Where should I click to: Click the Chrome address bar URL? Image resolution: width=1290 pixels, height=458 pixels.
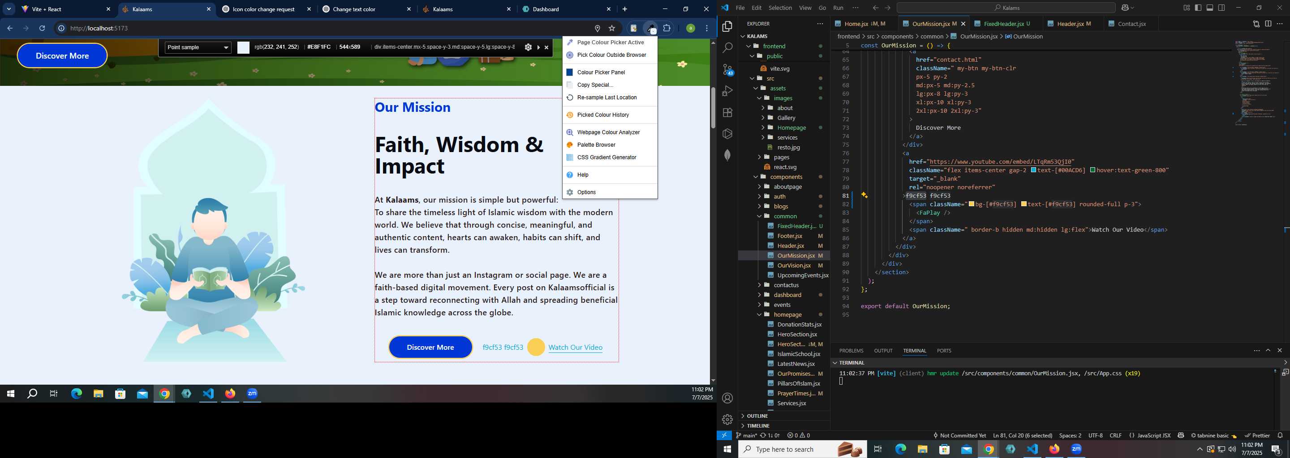coord(99,28)
